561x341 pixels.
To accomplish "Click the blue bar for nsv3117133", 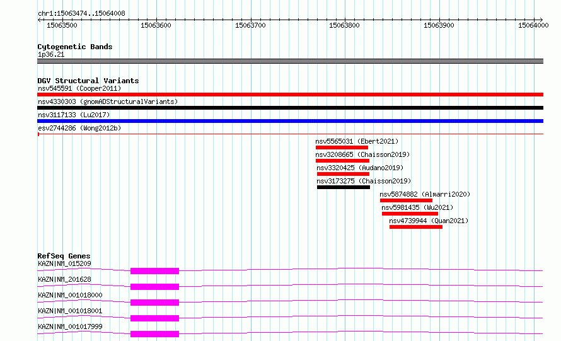I will pyautogui.click(x=290, y=121).
